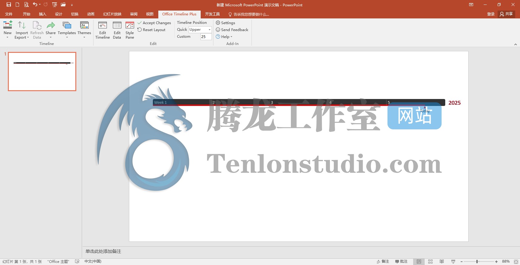Expand Customize Quick Access Toolbar arrow
520x265 pixels.
(x=72, y=5)
